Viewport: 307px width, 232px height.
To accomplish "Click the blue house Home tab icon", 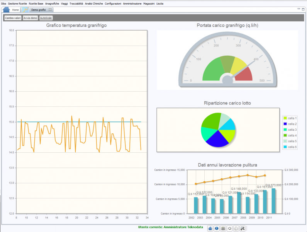I will point(6,10).
